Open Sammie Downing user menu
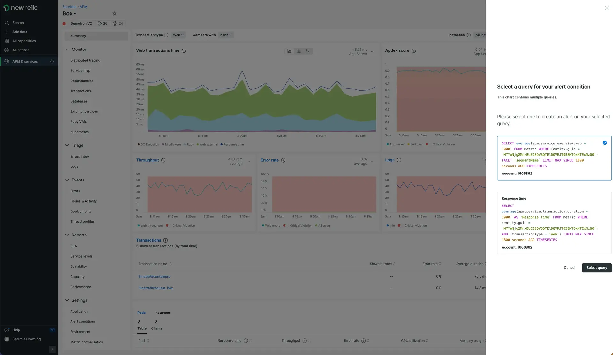Image resolution: width=613 pixels, height=355 pixels. (x=26, y=339)
